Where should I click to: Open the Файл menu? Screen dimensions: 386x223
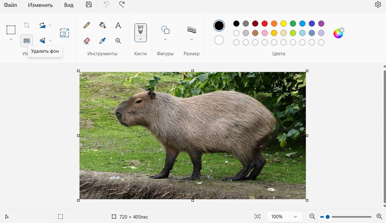[x=10, y=5]
